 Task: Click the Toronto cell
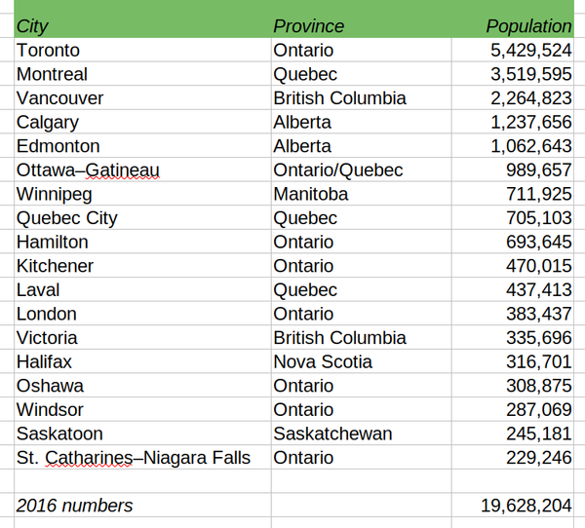(x=143, y=50)
